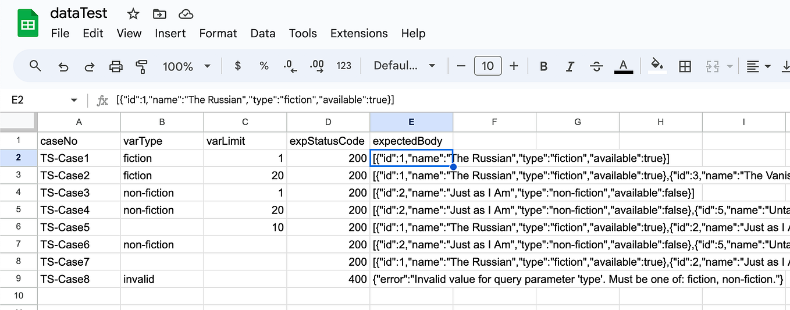The height and width of the screenshot is (310, 790).
Task: Select column E header
Action: point(411,122)
